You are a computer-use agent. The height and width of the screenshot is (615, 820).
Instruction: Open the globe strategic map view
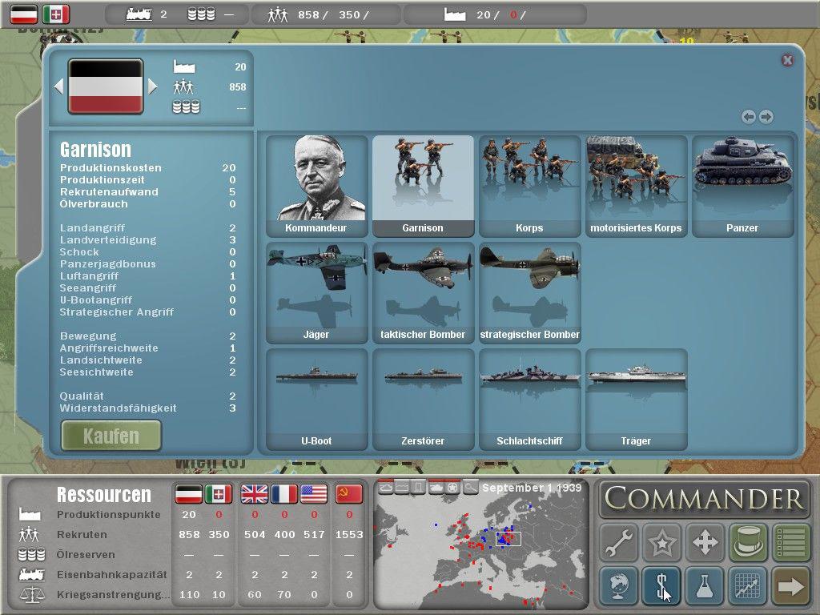tap(619, 585)
